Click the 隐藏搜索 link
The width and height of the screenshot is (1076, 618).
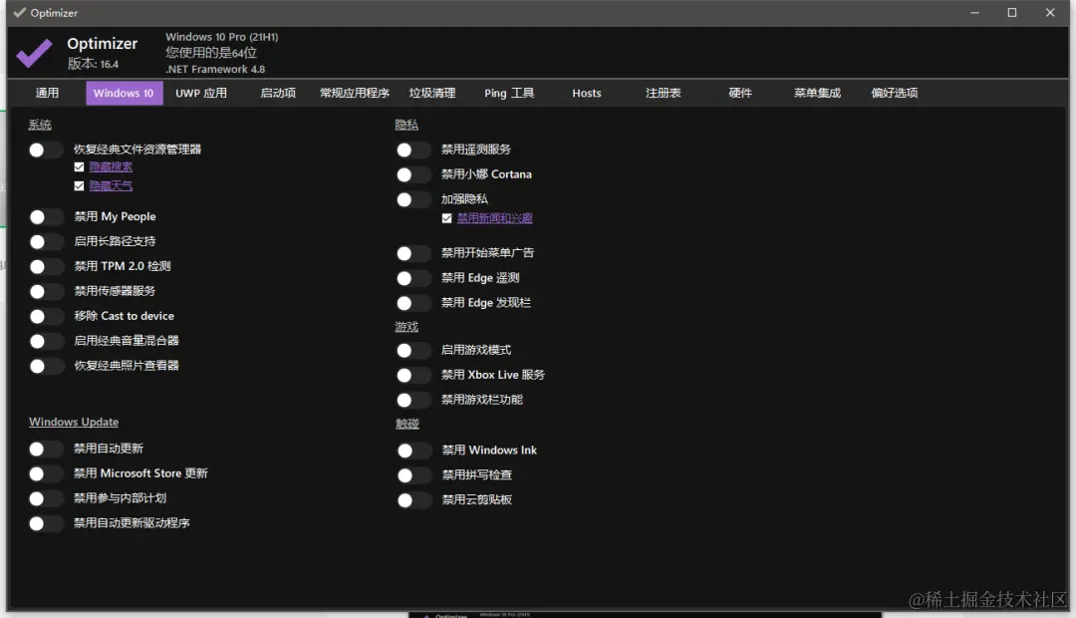click(111, 166)
